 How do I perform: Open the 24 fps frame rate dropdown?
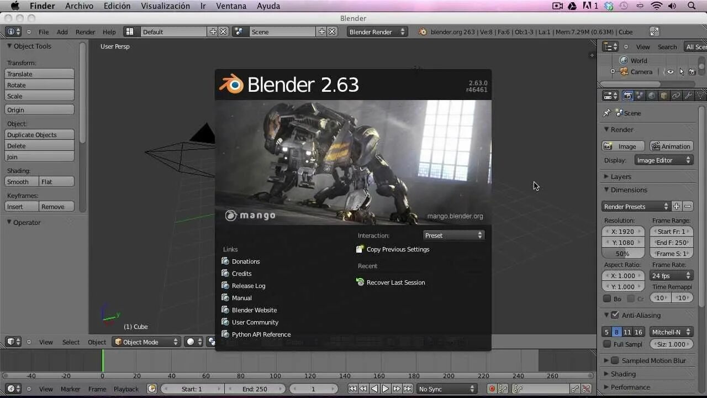coord(672,276)
